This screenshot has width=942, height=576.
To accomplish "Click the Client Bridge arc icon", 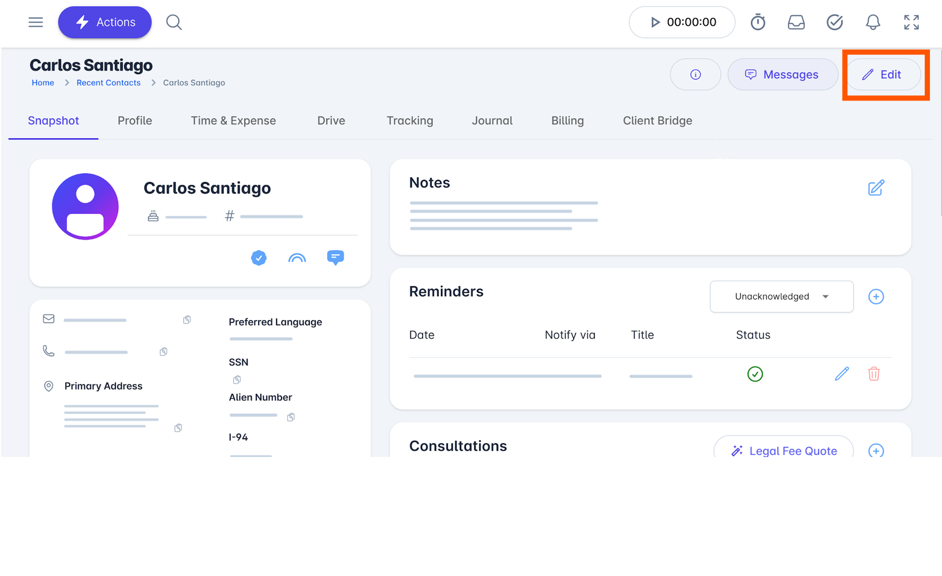I will (x=297, y=258).
